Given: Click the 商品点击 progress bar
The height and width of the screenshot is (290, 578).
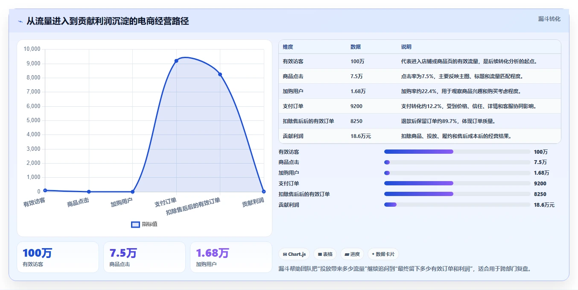Looking at the screenshot, I should point(457,162).
